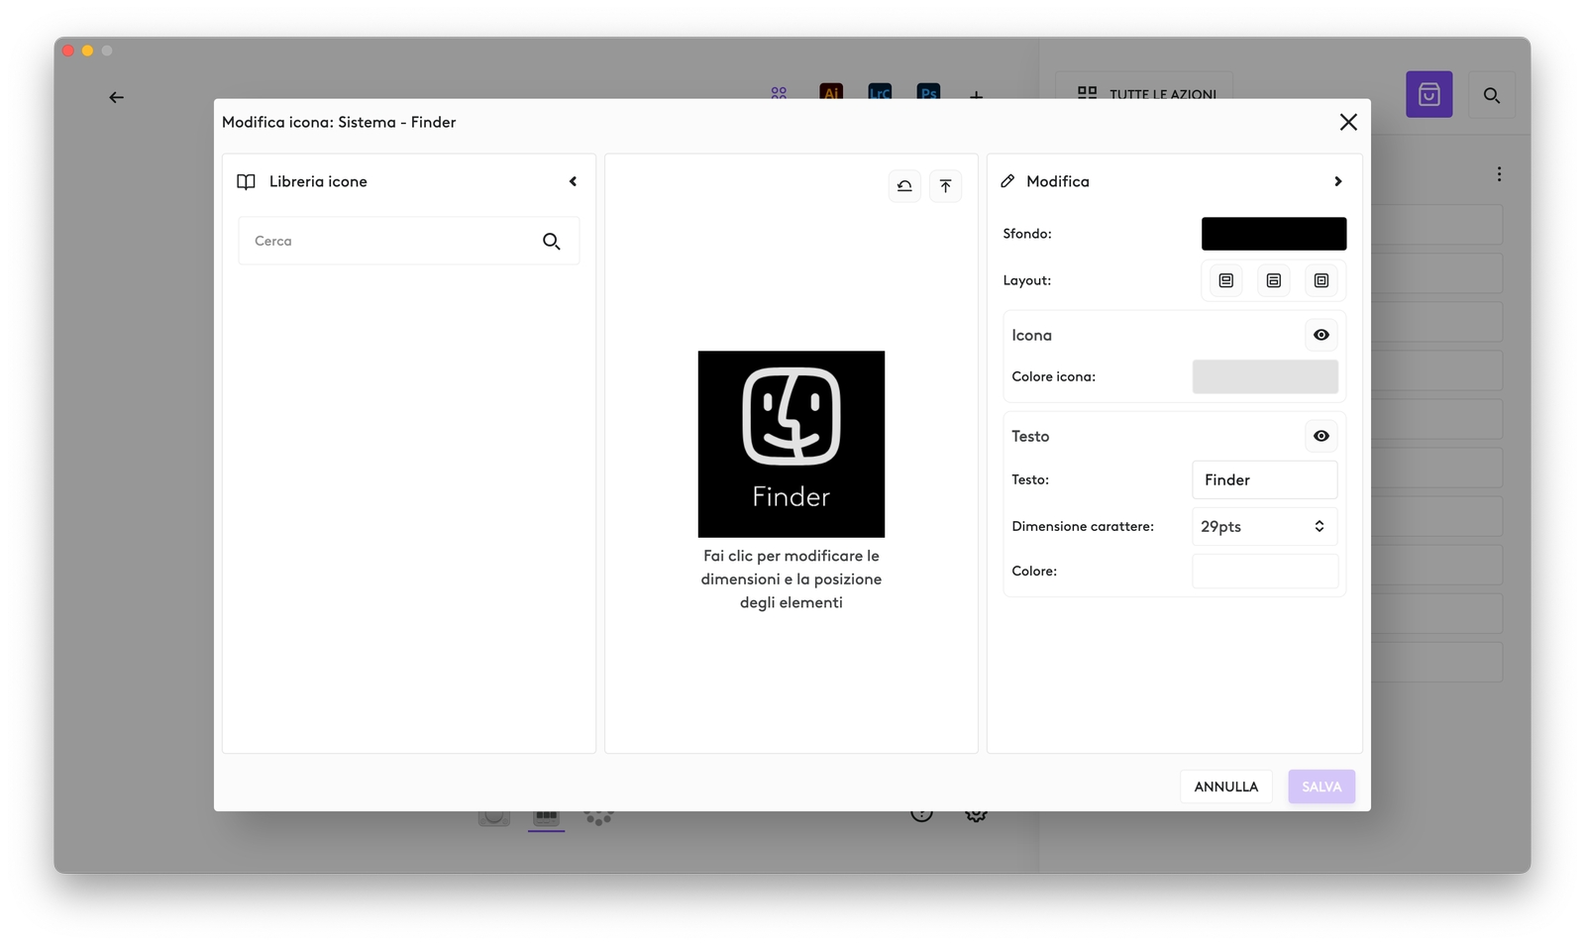Focus the Cerca search field
1585x945 pixels.
pyautogui.click(x=408, y=241)
